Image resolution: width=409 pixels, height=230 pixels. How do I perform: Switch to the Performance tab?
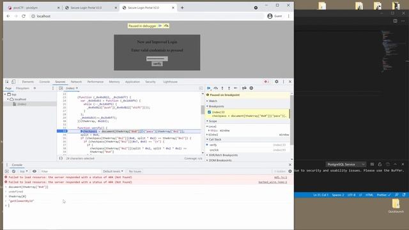tap(95, 82)
